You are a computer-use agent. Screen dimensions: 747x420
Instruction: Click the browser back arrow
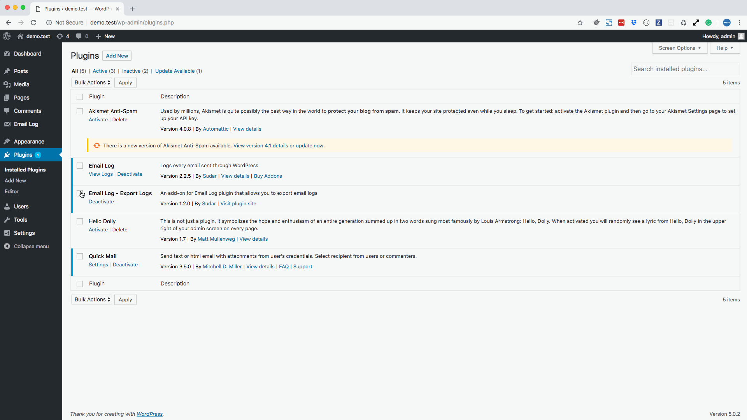click(x=9, y=23)
